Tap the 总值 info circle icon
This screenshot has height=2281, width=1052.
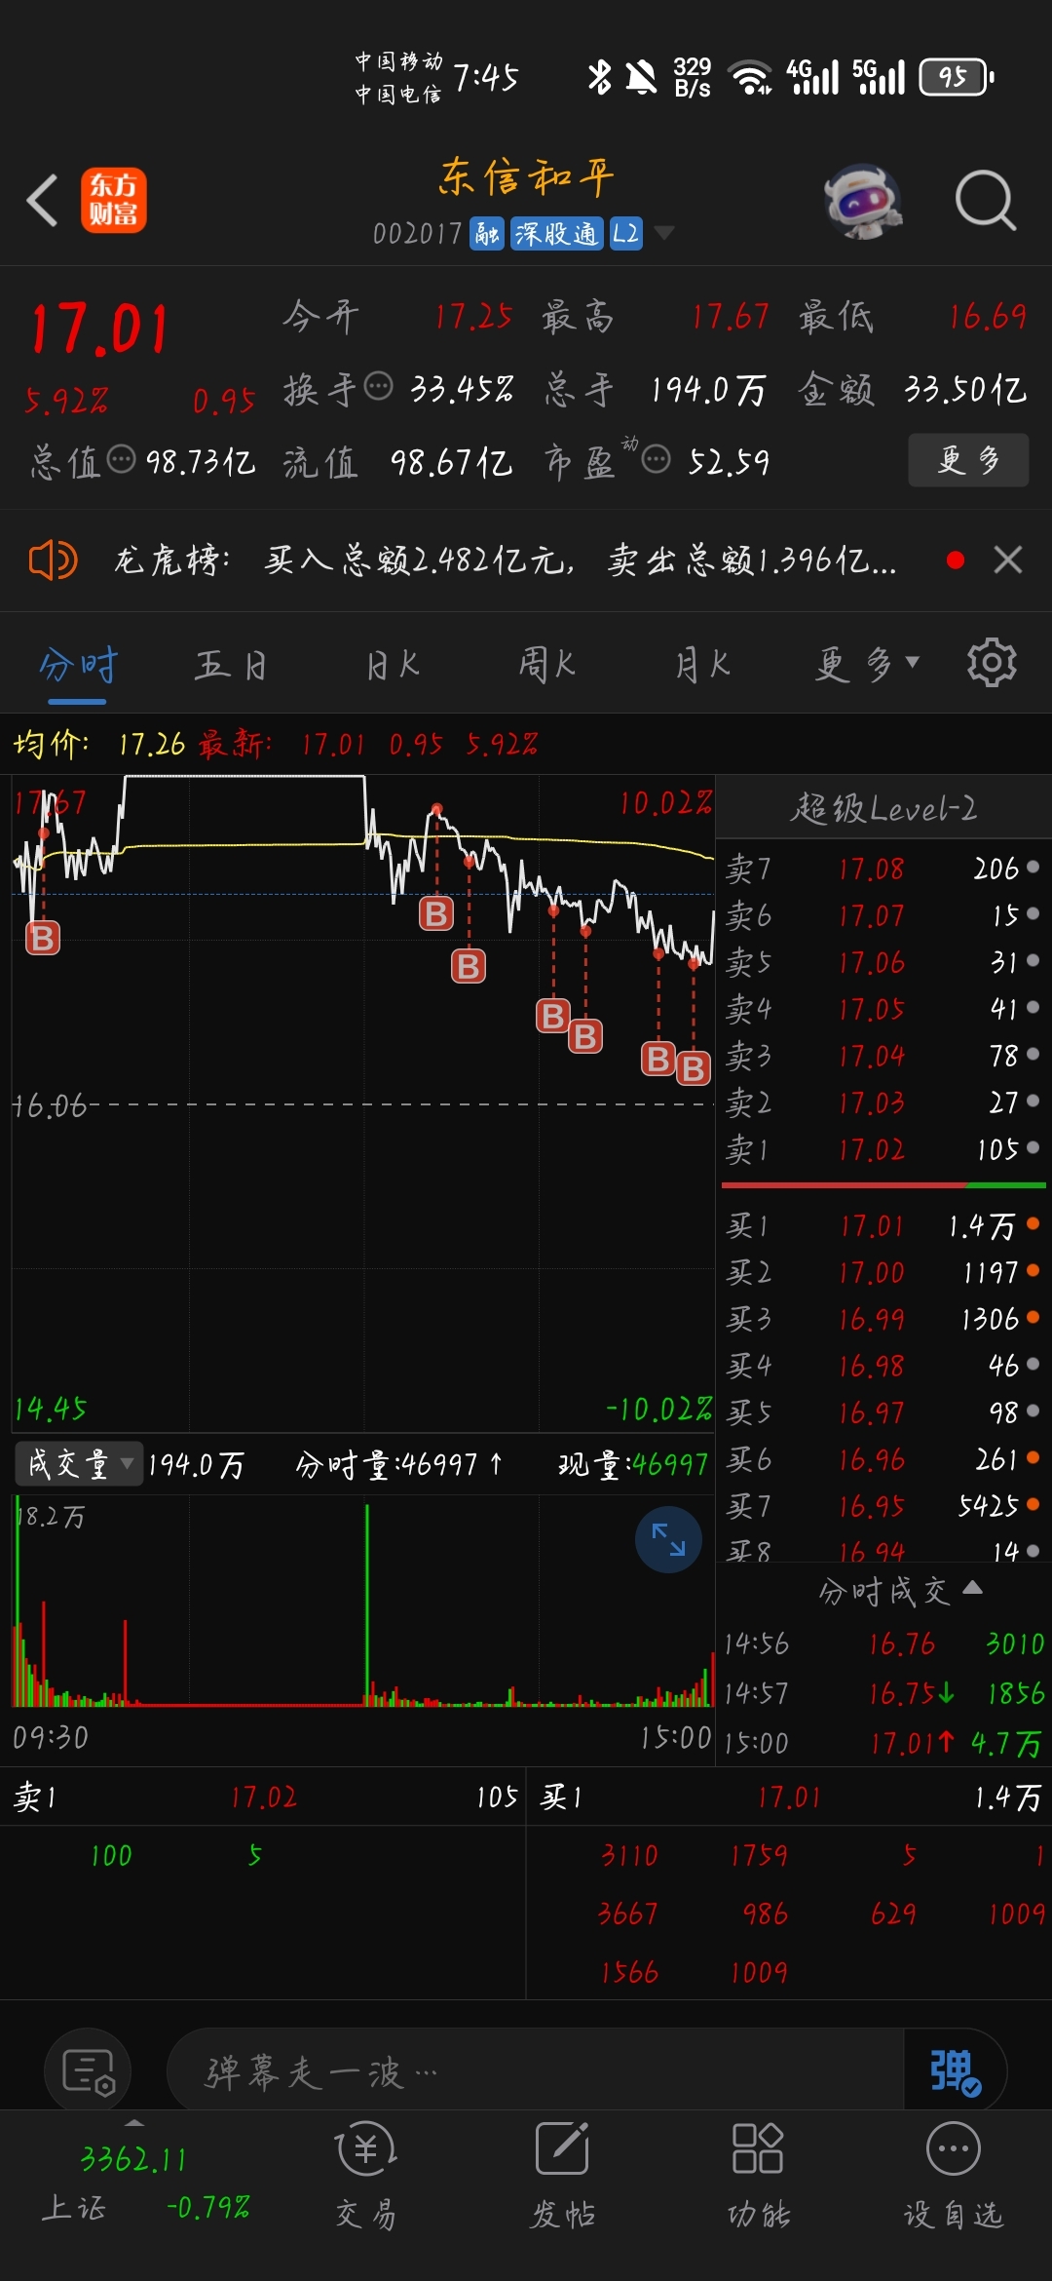[121, 458]
